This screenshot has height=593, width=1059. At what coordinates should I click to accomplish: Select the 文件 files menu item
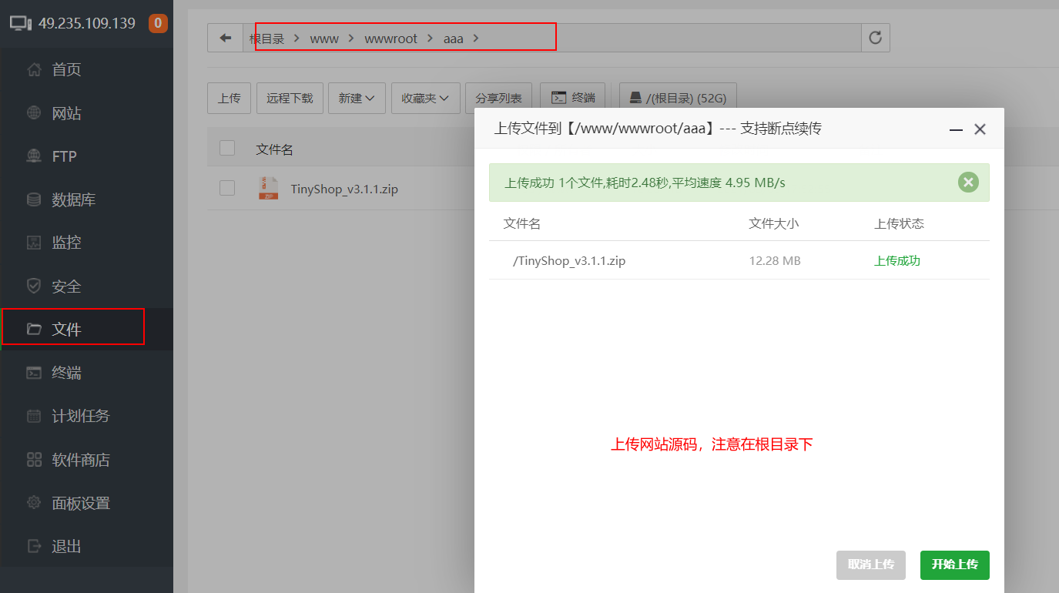(86, 330)
